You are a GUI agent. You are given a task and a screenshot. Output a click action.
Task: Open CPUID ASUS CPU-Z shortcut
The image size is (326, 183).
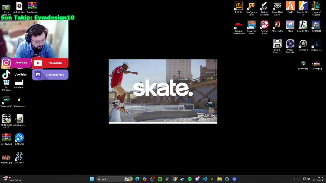tap(6, 122)
